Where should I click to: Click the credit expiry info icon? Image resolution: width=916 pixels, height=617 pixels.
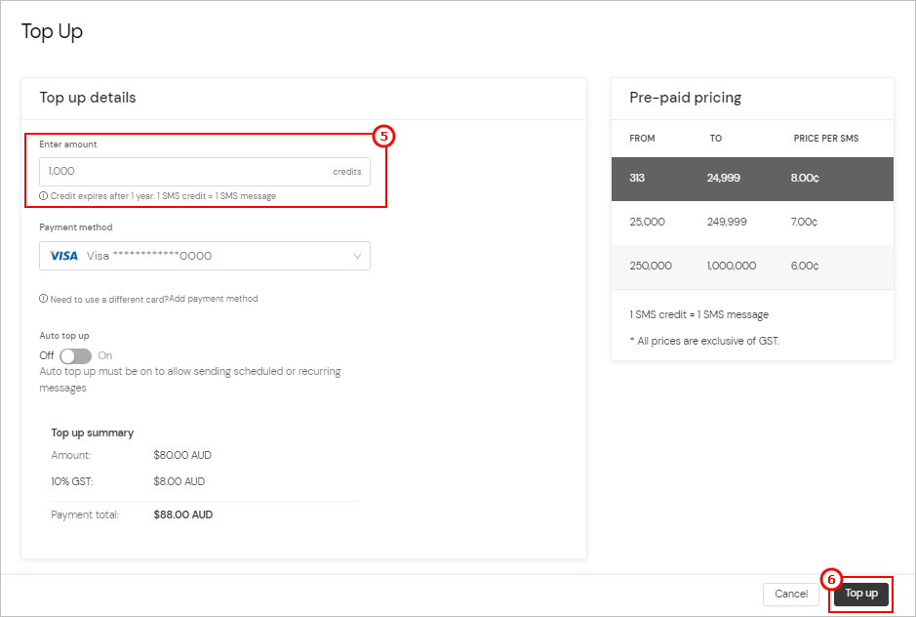(42, 195)
